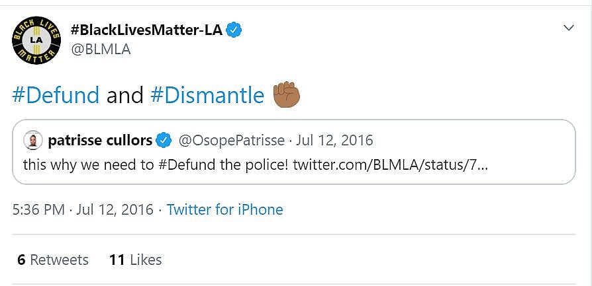Click the word "and" in the tweet text
This screenshot has width=592, height=286.
124,95
